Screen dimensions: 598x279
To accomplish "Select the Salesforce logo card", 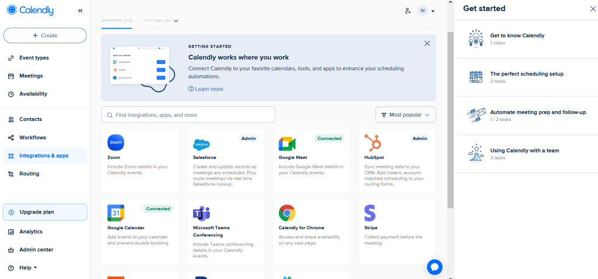I will point(201,144).
